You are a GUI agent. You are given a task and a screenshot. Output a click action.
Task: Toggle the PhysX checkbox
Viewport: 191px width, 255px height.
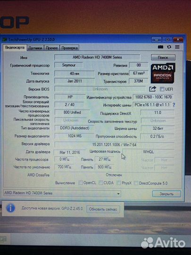tap(119, 183)
